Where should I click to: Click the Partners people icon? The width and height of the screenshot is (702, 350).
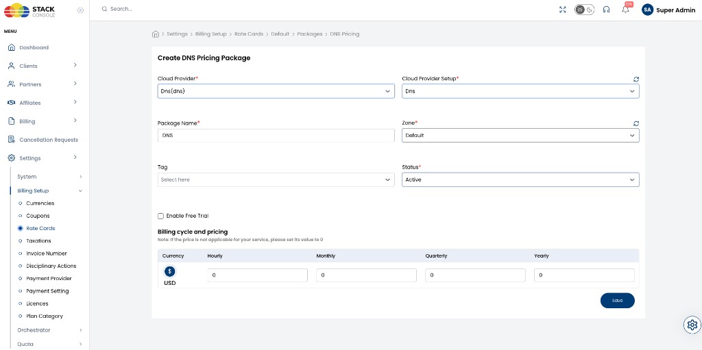(12, 84)
